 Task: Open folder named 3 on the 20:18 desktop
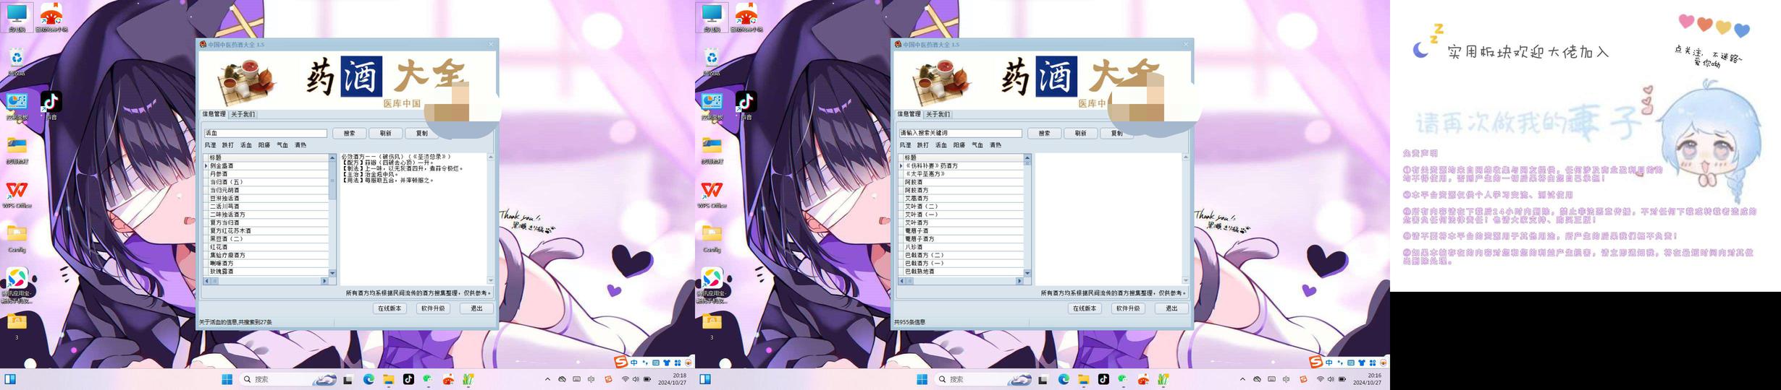17,326
